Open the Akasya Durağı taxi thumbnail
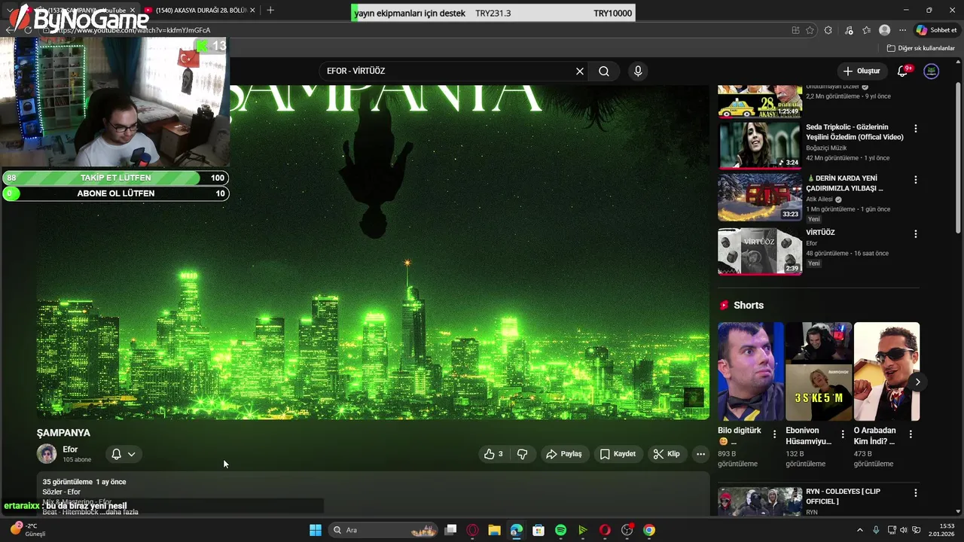Image resolution: width=964 pixels, height=542 pixels. tap(760, 102)
